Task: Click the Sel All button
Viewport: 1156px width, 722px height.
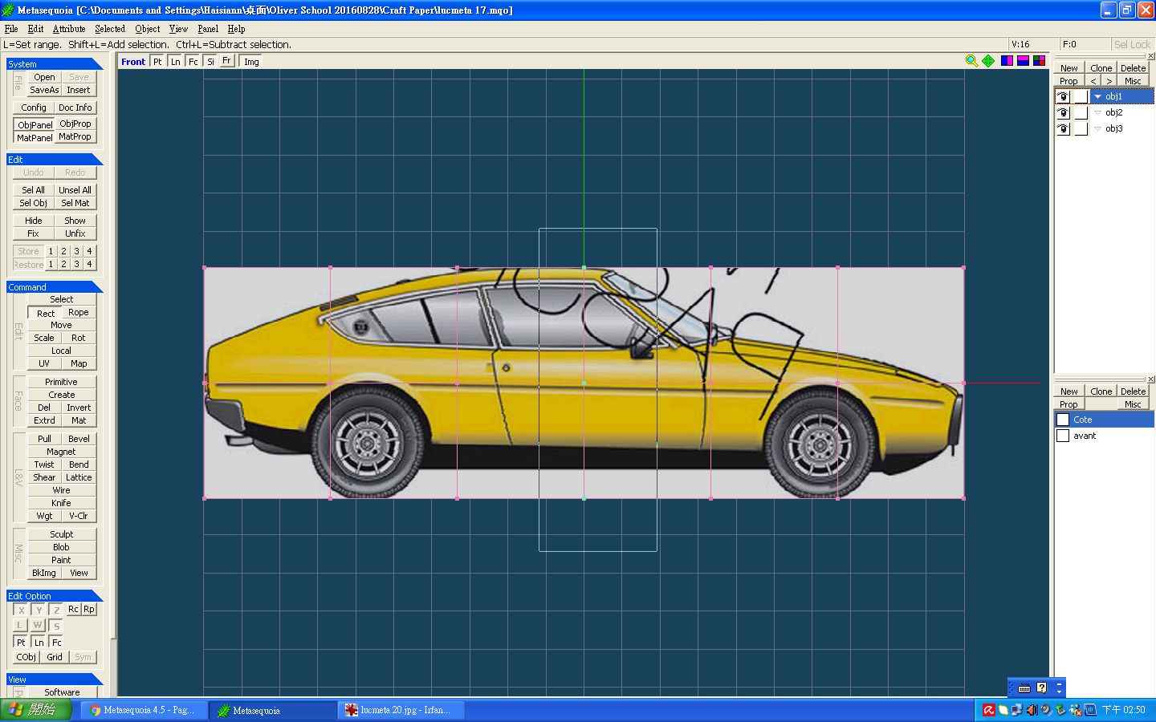Action: [34, 190]
